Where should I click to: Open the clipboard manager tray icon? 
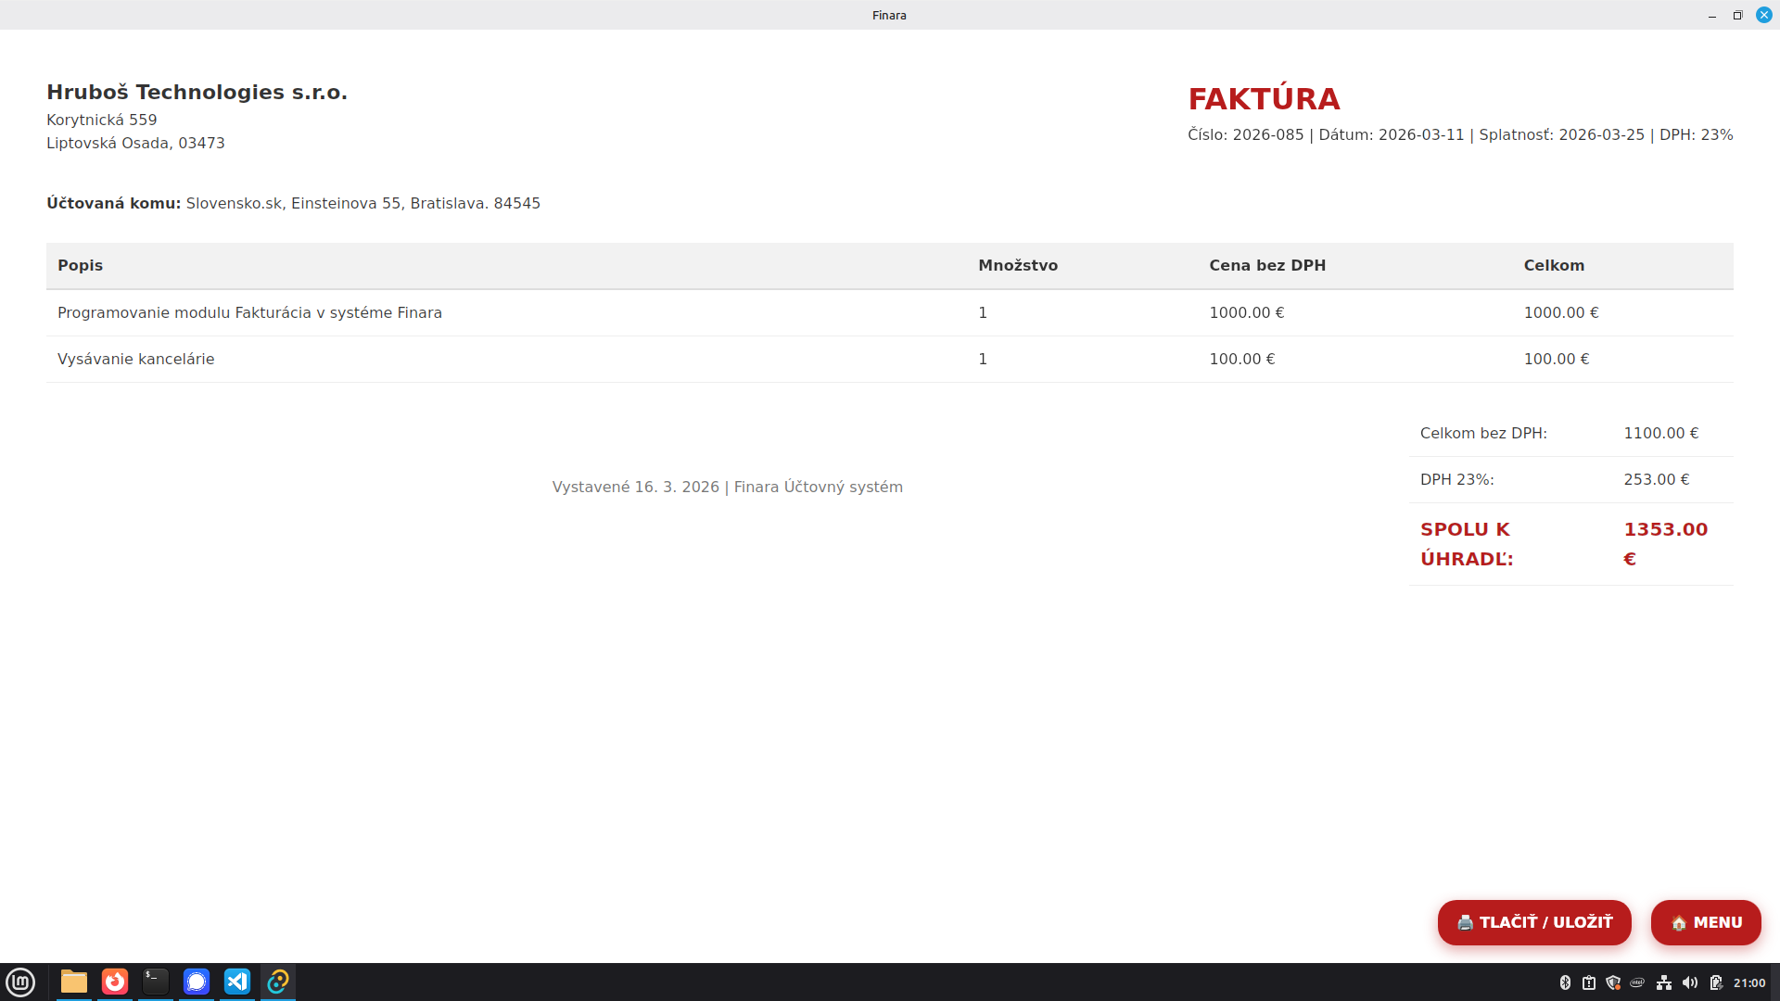pyautogui.click(x=1589, y=982)
